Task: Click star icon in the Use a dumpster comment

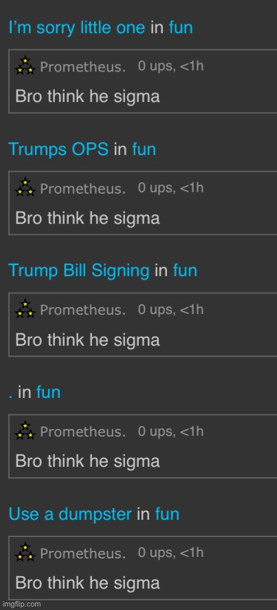Action: 25,551
